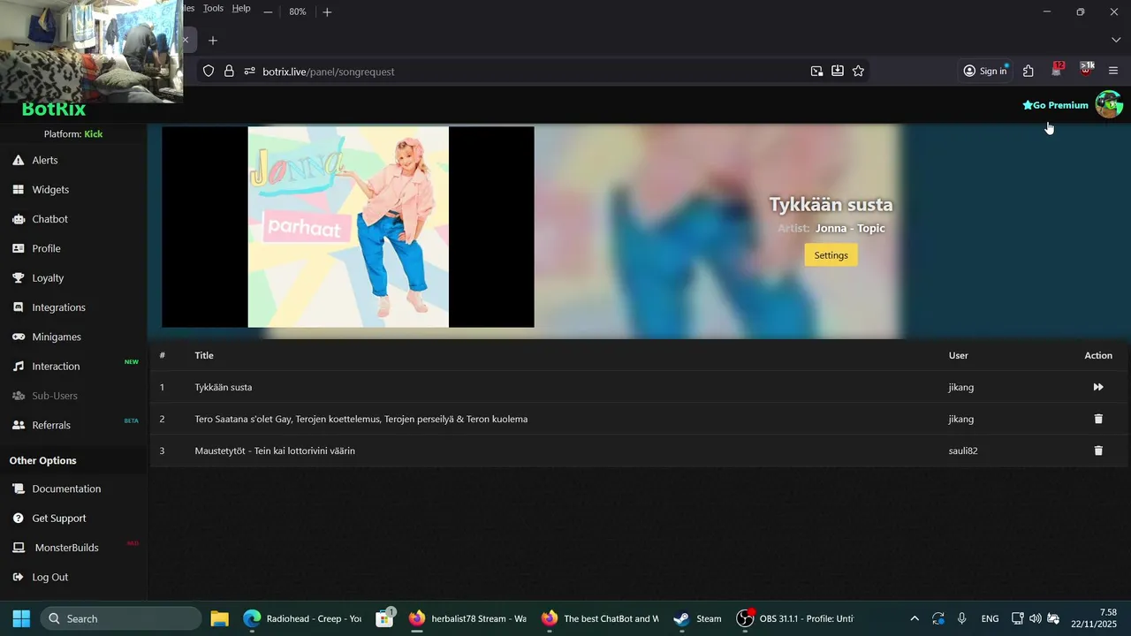Open the Firefox hamburger menu

point(1113,72)
